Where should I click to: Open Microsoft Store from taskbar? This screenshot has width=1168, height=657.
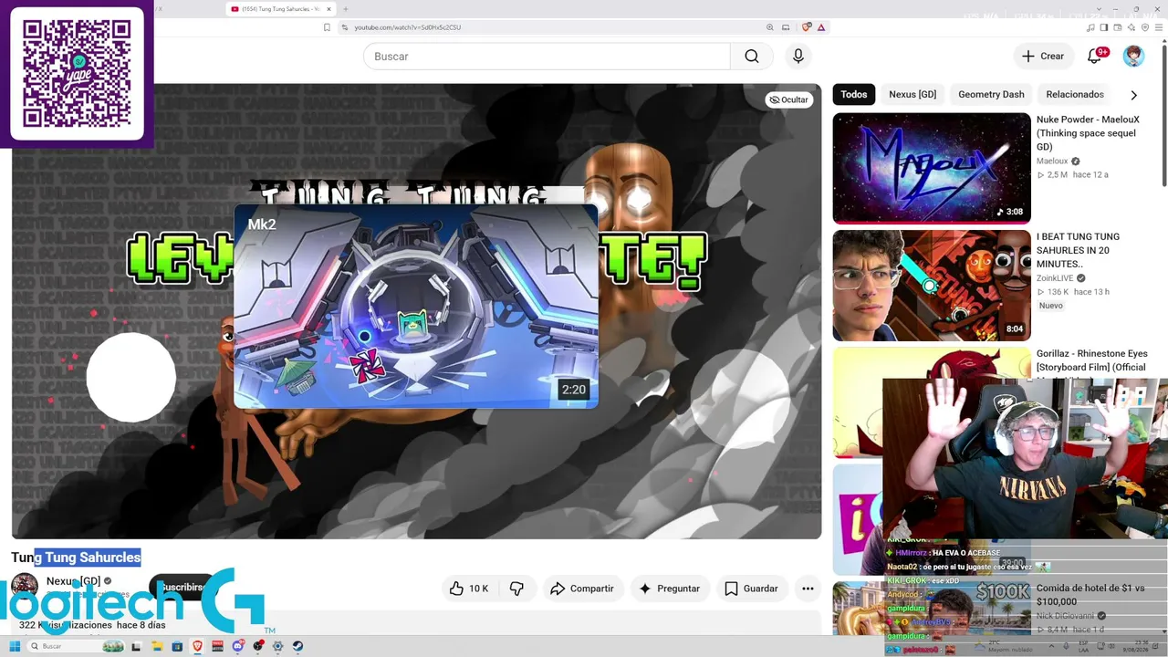pos(177,646)
